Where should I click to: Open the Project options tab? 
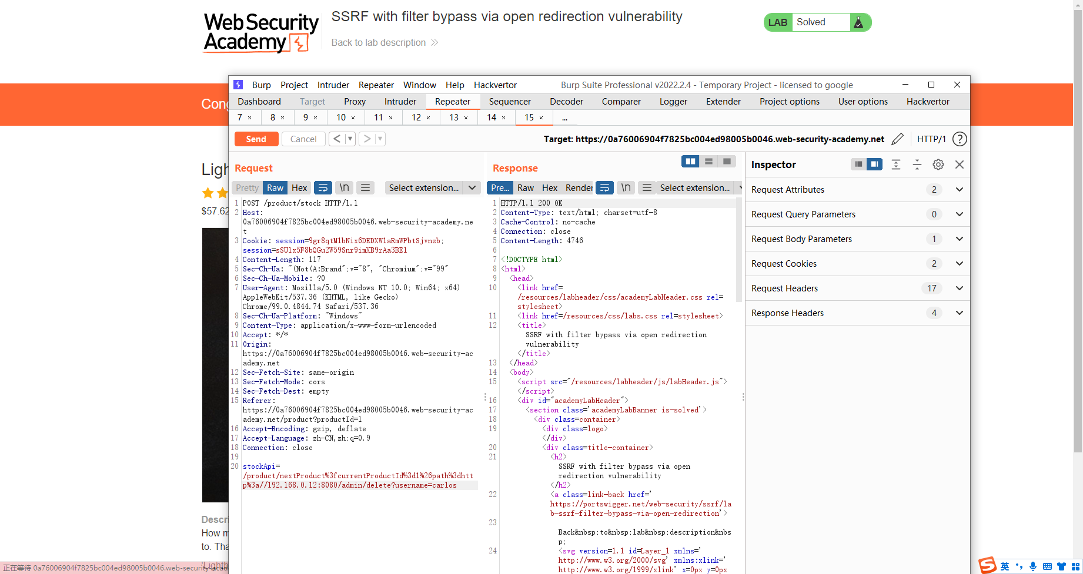point(789,102)
